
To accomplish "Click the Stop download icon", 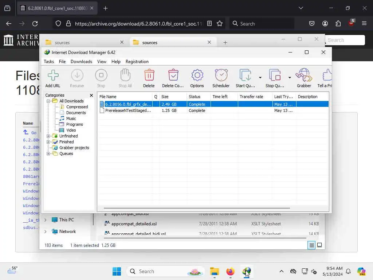I will click(101, 75).
